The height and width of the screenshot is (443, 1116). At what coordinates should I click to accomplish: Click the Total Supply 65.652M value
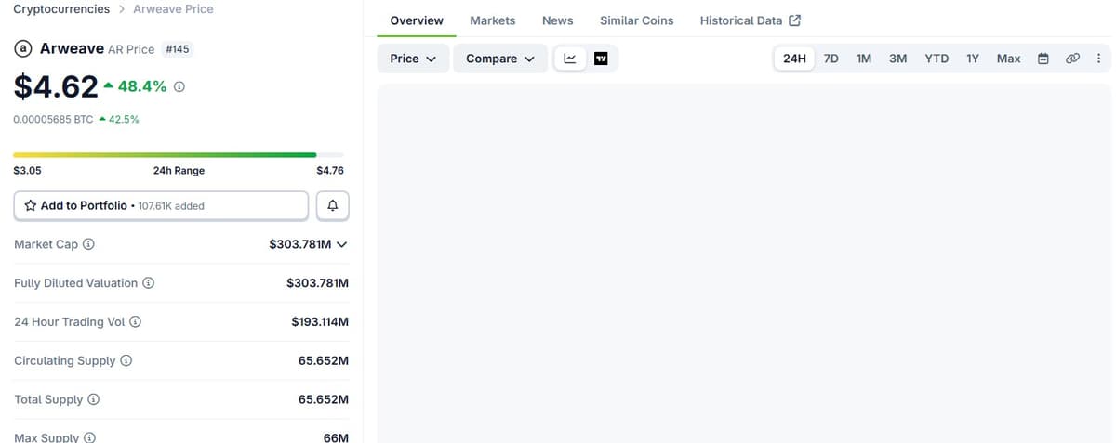(x=324, y=399)
